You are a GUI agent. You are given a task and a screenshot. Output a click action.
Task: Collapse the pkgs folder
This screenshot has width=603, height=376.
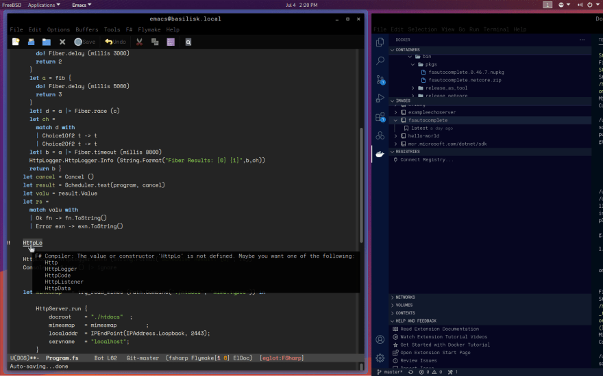point(413,64)
